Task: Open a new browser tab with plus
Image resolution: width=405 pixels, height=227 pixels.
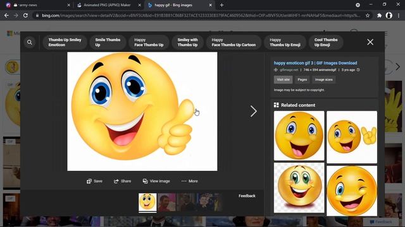Action: click(x=221, y=5)
